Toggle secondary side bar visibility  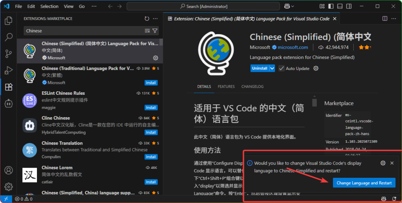pyautogui.click(x=349, y=6)
